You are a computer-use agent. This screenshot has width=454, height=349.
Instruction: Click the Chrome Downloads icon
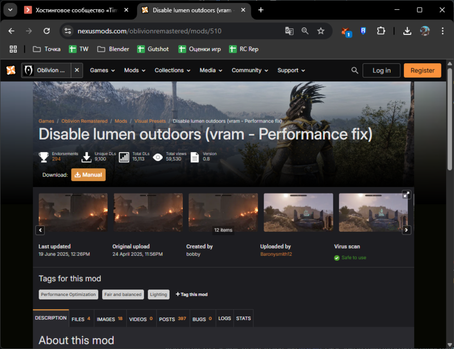point(407,31)
